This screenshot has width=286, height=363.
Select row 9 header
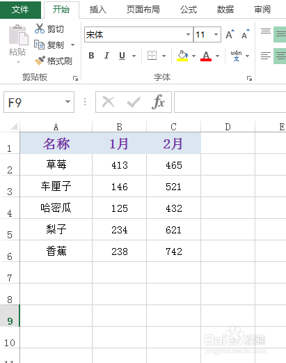(x=10, y=316)
